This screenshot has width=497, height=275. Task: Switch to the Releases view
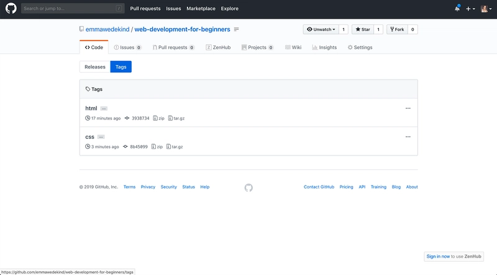95,67
